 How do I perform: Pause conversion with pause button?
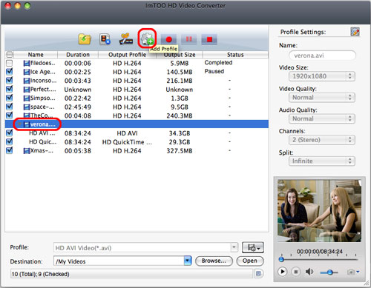(x=189, y=39)
